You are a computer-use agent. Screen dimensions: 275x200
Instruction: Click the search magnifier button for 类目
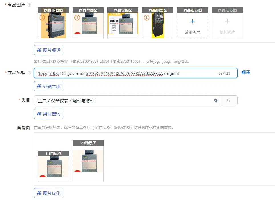tap(229, 101)
